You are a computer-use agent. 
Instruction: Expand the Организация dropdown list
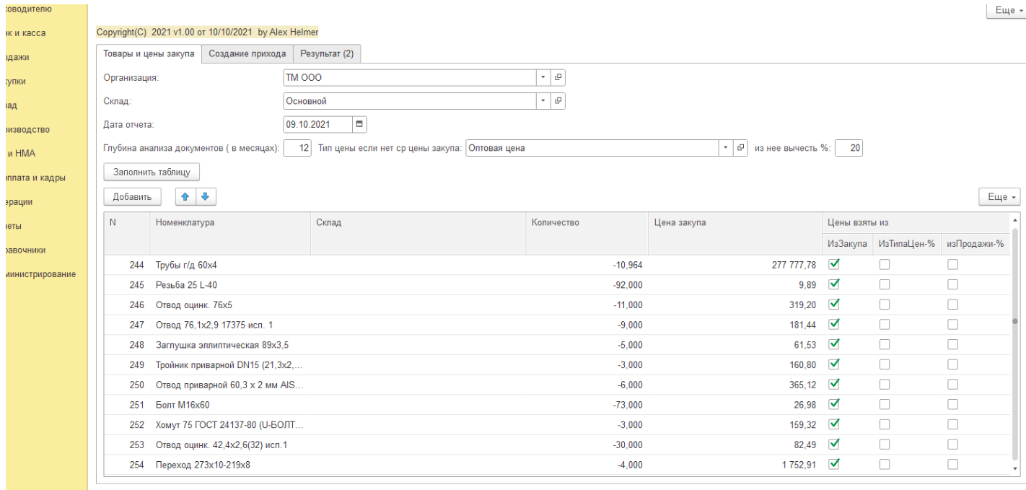click(545, 77)
